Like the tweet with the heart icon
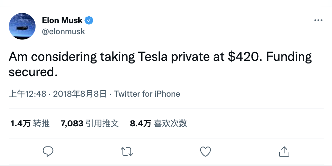The height and width of the screenshot is (166, 332). tap(205, 151)
